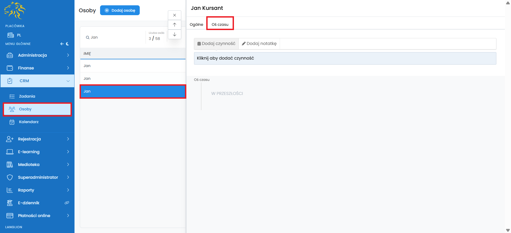Expand the Raporty menu
The image size is (511, 233).
point(37,190)
